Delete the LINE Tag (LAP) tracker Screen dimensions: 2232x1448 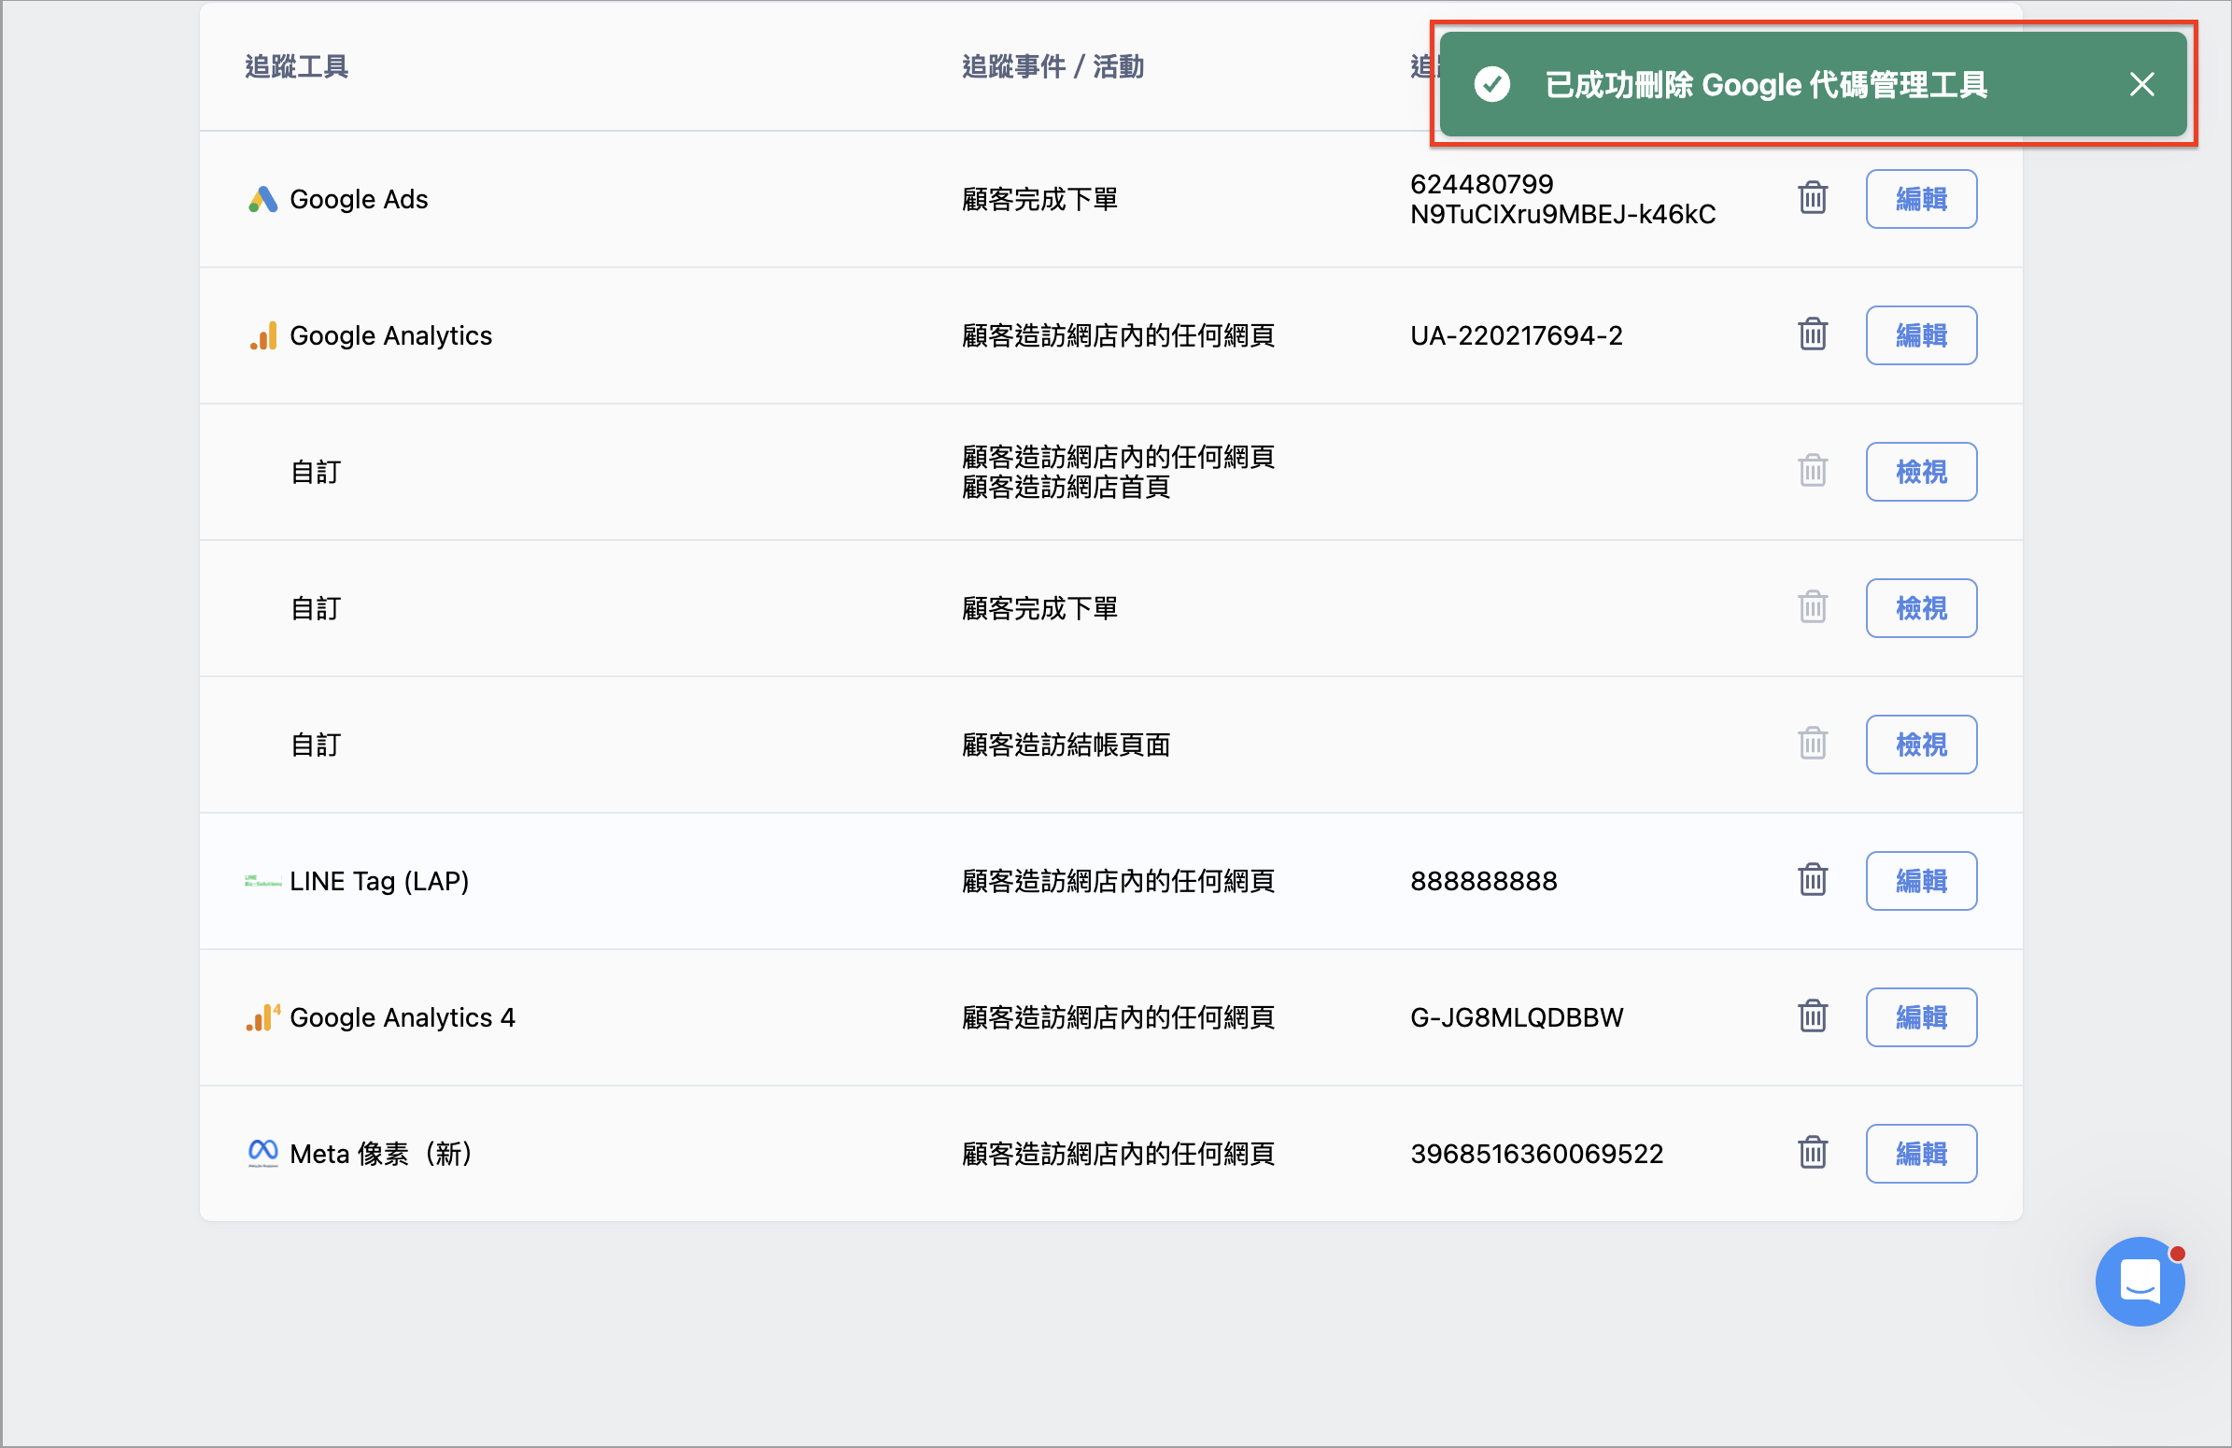1812,880
